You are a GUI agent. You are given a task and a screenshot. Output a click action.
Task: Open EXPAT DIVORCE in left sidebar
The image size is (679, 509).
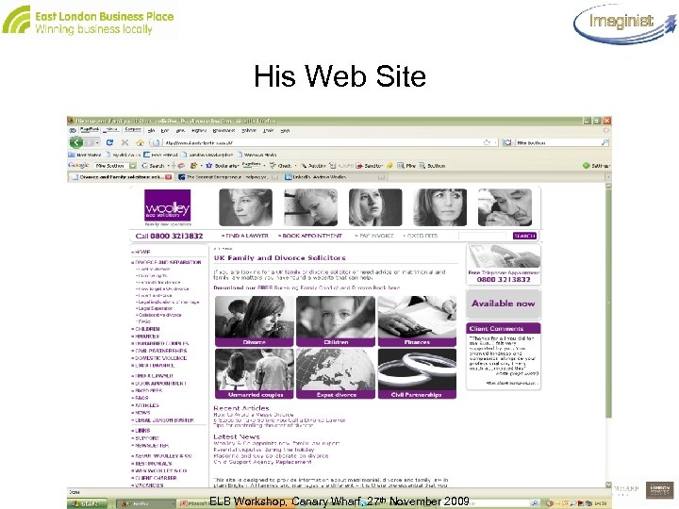[153, 366]
